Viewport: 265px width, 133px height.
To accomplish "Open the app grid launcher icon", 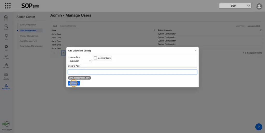I will click(x=8, y=6).
